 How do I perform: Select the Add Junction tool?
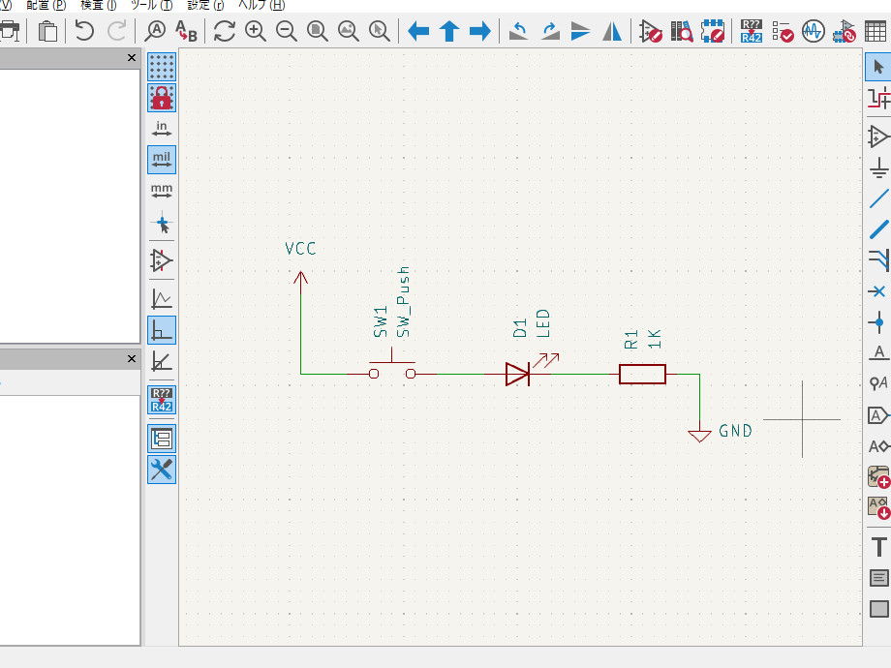878,321
